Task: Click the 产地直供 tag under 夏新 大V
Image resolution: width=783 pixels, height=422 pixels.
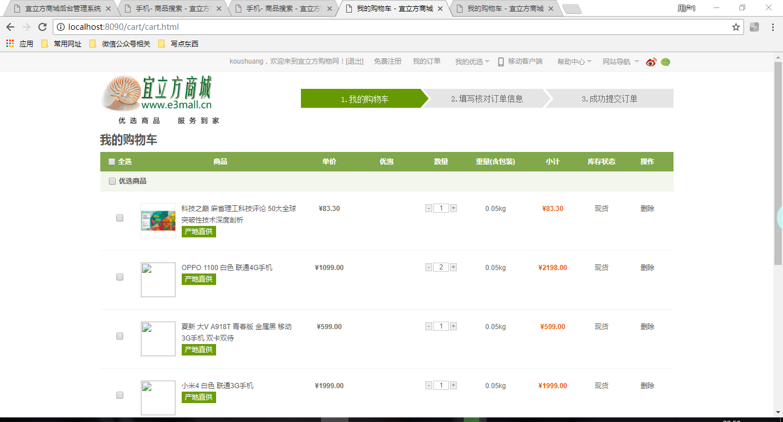Action: click(x=199, y=350)
